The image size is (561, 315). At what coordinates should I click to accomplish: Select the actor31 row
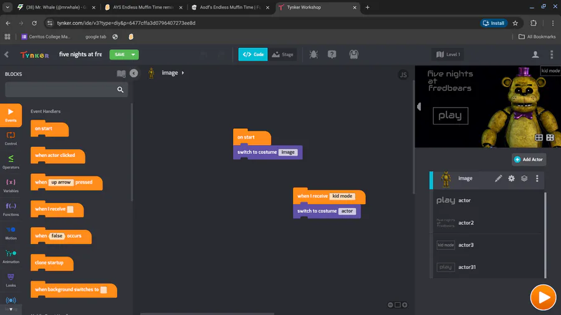tap(488, 267)
